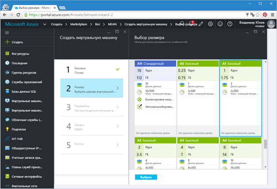Image resolution: width=277 pixels, height=189 pixels.
Task: Click the Microsoft Azure logo text
Action: [22, 24]
